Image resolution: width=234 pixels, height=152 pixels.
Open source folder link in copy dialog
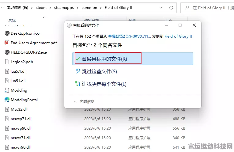click(x=129, y=36)
